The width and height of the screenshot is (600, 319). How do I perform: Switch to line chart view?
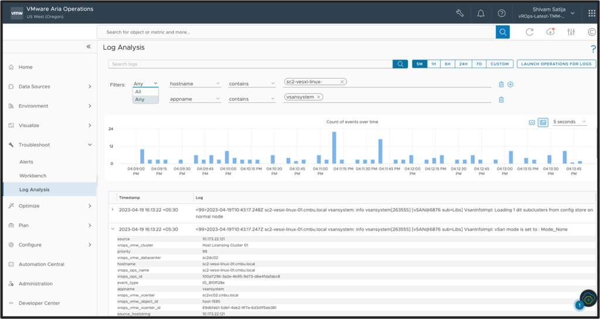click(x=532, y=122)
